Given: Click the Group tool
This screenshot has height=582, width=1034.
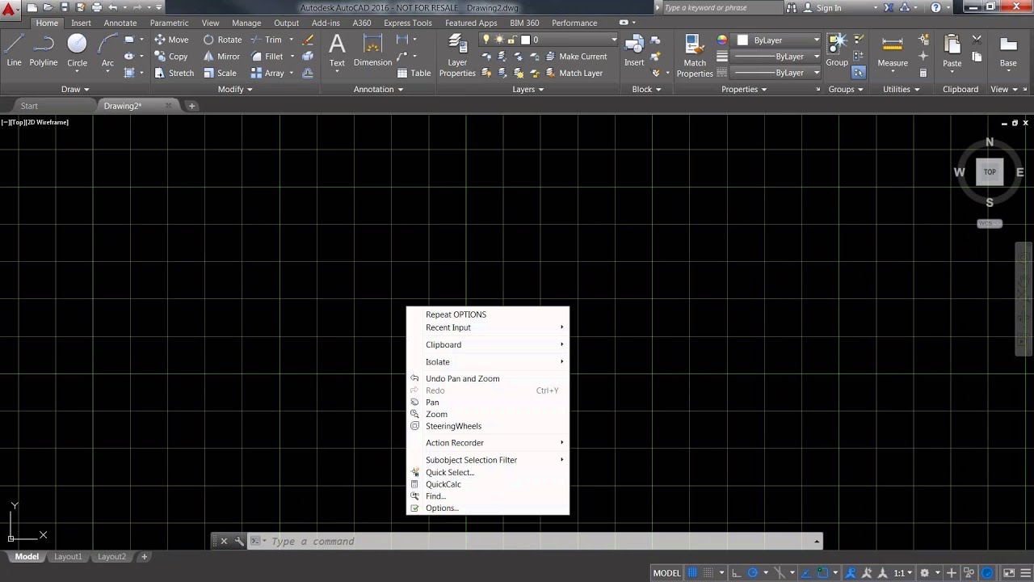Looking at the screenshot, I should [x=837, y=50].
